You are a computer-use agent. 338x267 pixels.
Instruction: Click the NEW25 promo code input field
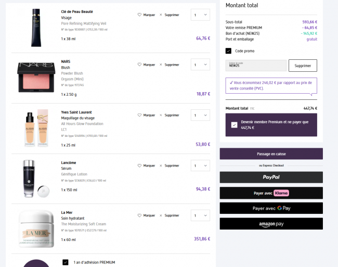[x=256, y=66]
